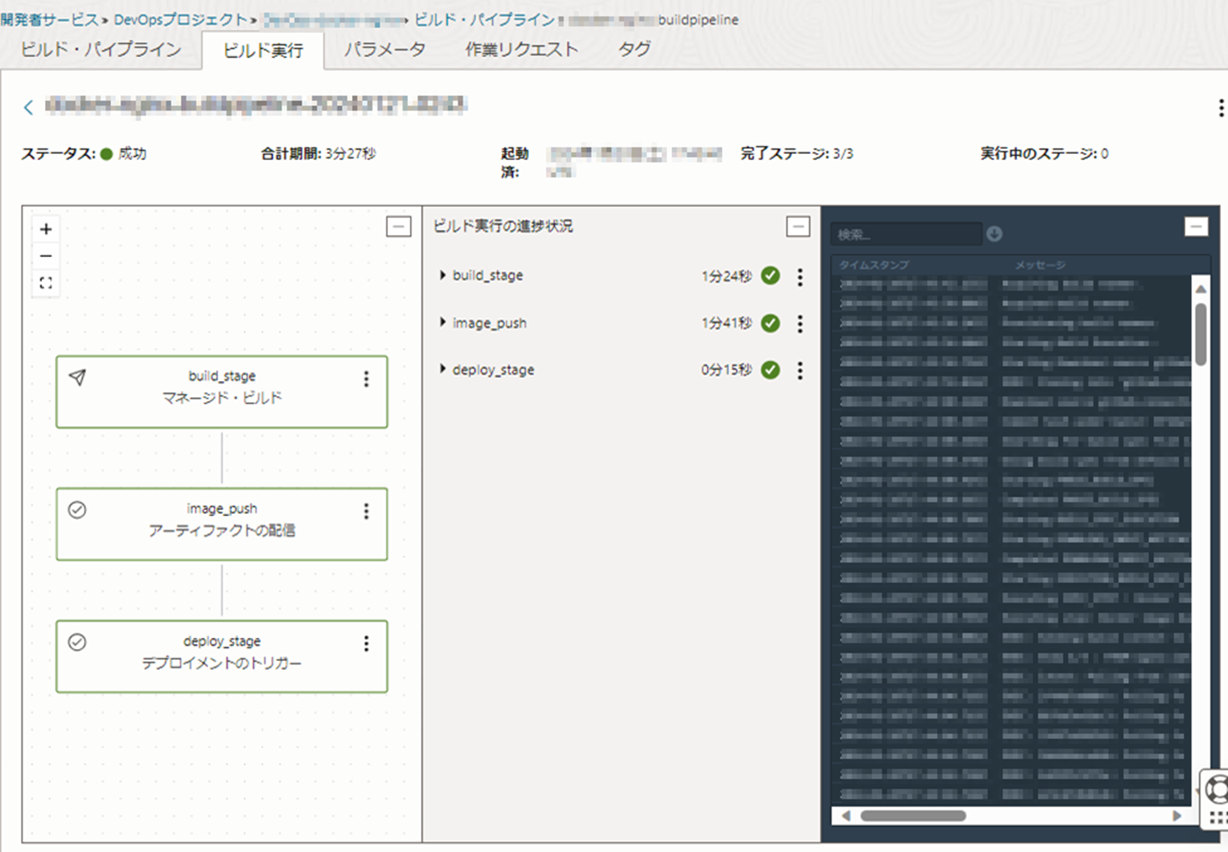Screen dimensions: 1228x852
Task: Collapse the log panel
Action: pos(1196,227)
